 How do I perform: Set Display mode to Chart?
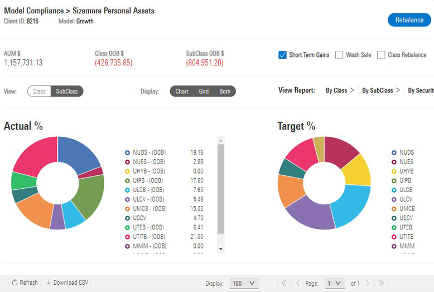coord(182,91)
